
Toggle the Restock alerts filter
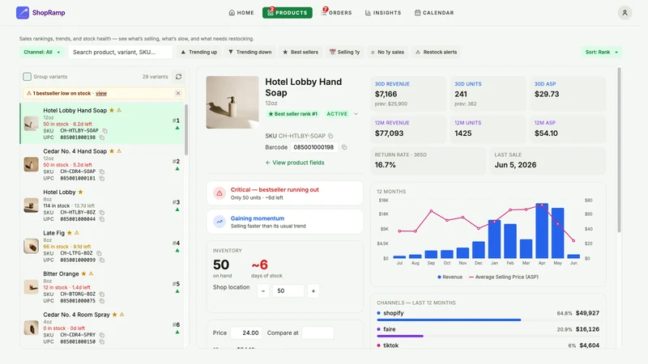[x=437, y=52]
